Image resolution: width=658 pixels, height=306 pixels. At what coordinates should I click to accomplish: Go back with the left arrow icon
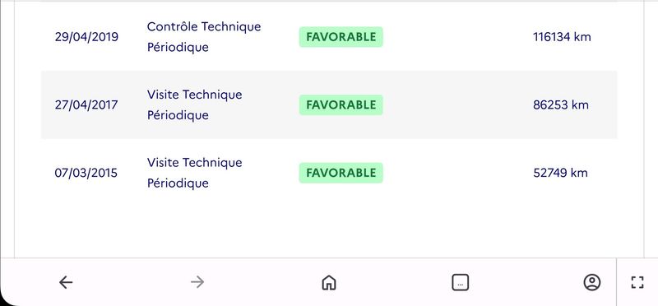click(66, 282)
